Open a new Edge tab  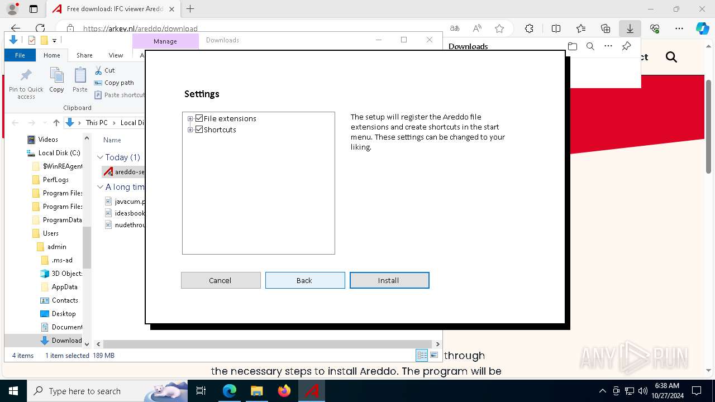click(190, 9)
